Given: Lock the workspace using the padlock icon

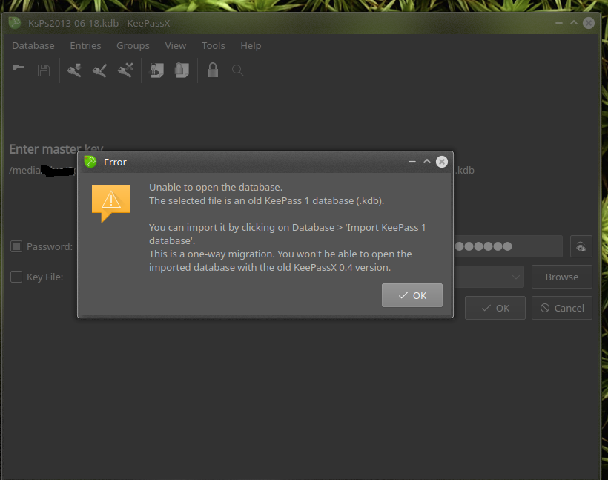Looking at the screenshot, I should [x=213, y=70].
